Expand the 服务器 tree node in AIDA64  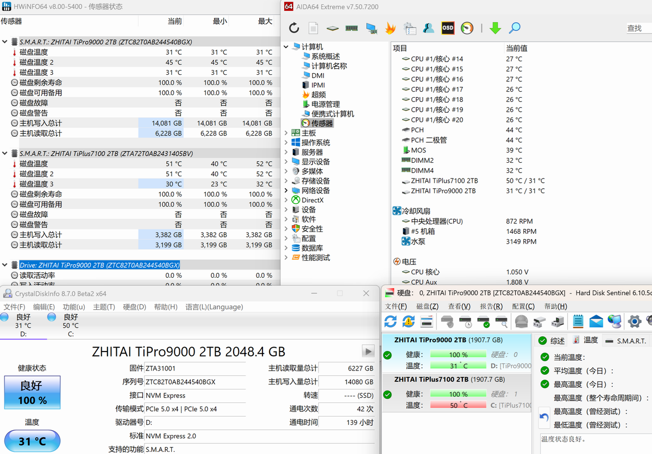tap(286, 152)
